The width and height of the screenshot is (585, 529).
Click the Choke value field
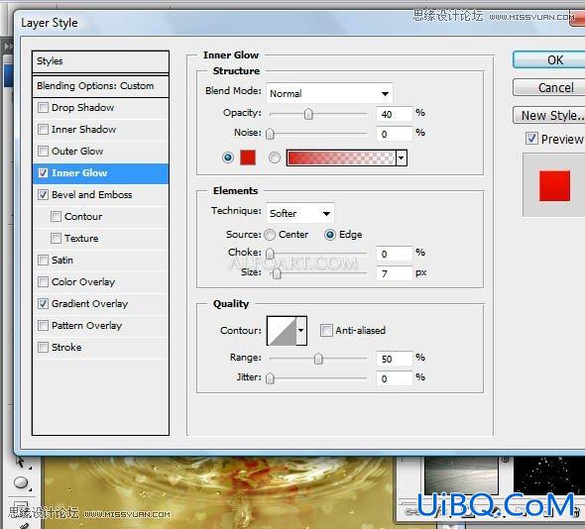[395, 254]
